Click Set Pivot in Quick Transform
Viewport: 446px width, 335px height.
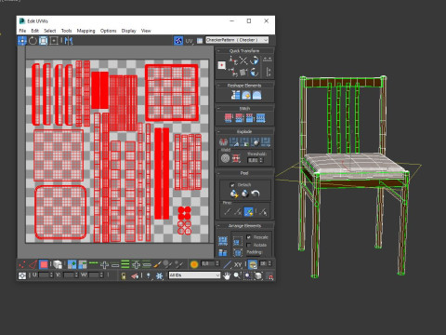[221, 65]
